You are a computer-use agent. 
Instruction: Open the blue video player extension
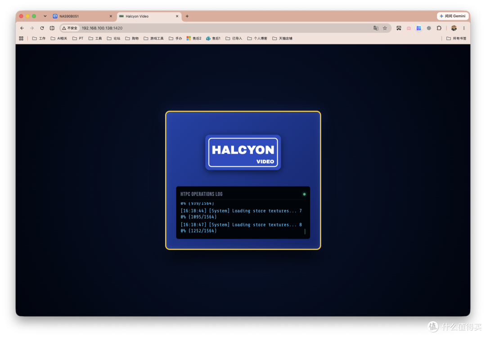coord(419,28)
